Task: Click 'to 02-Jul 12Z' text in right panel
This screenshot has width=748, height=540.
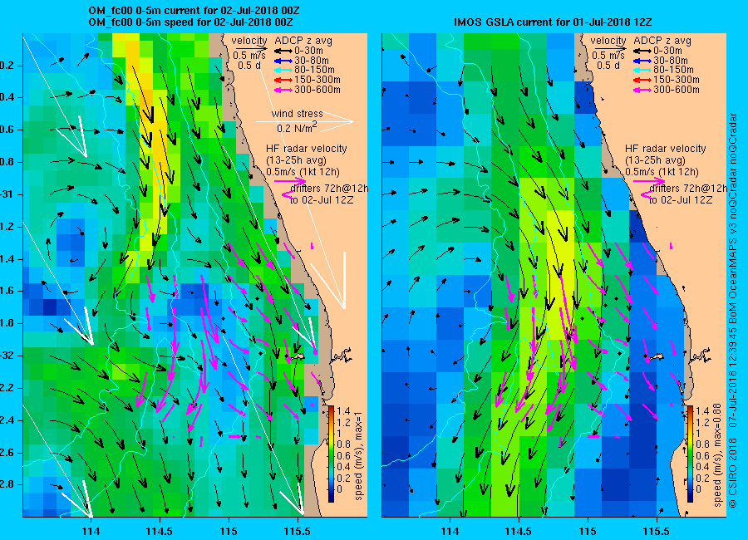Action: 682,200
